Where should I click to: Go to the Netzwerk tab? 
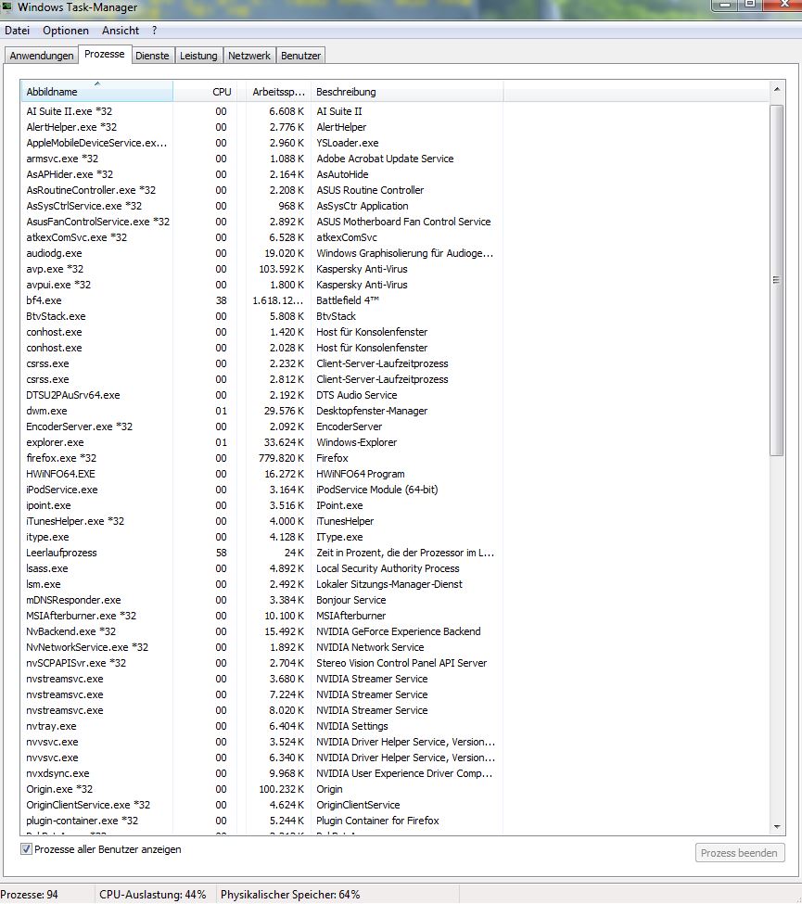pyautogui.click(x=249, y=56)
